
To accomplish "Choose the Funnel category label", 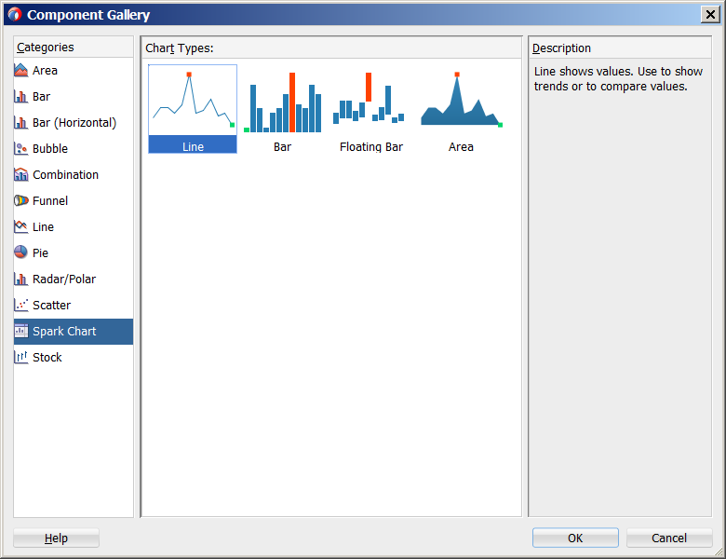I will pos(50,200).
